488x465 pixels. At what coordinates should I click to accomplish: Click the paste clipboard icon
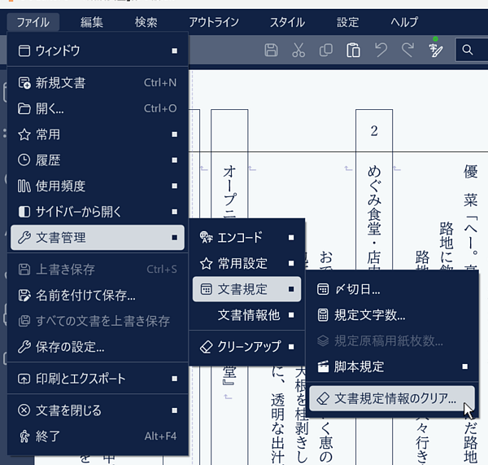tap(353, 50)
